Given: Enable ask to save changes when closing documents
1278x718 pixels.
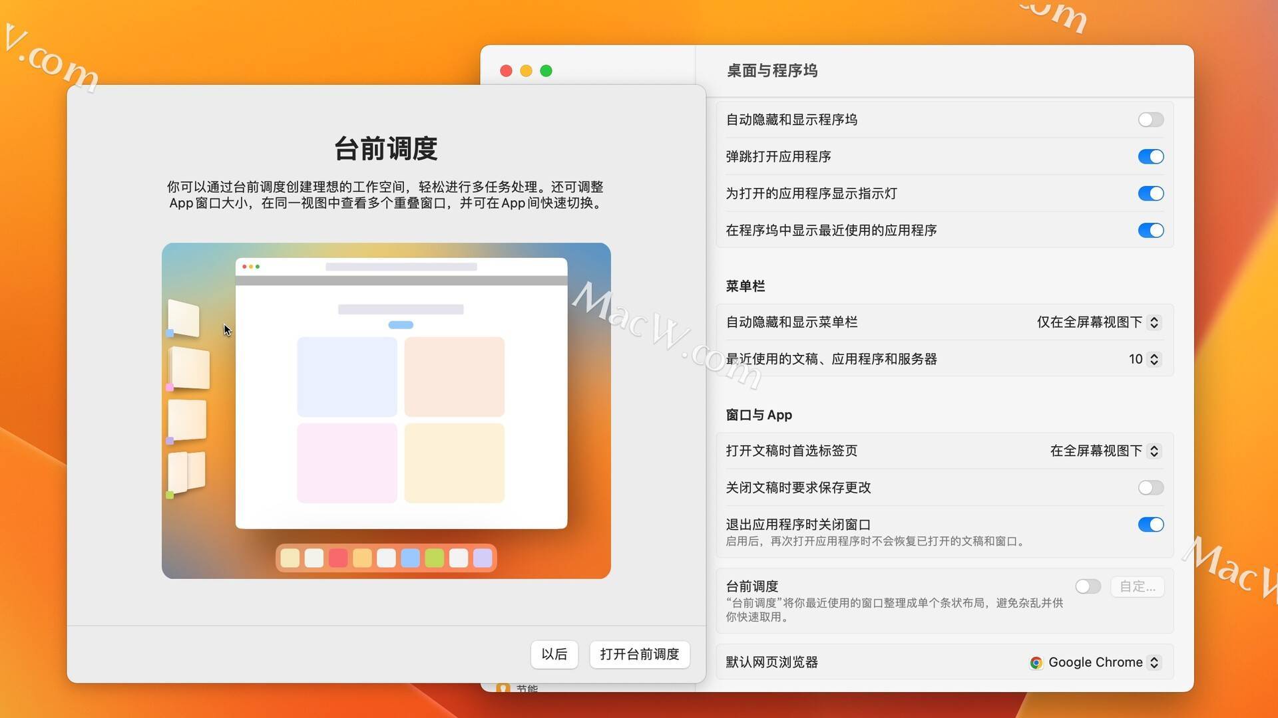Looking at the screenshot, I should coord(1151,487).
